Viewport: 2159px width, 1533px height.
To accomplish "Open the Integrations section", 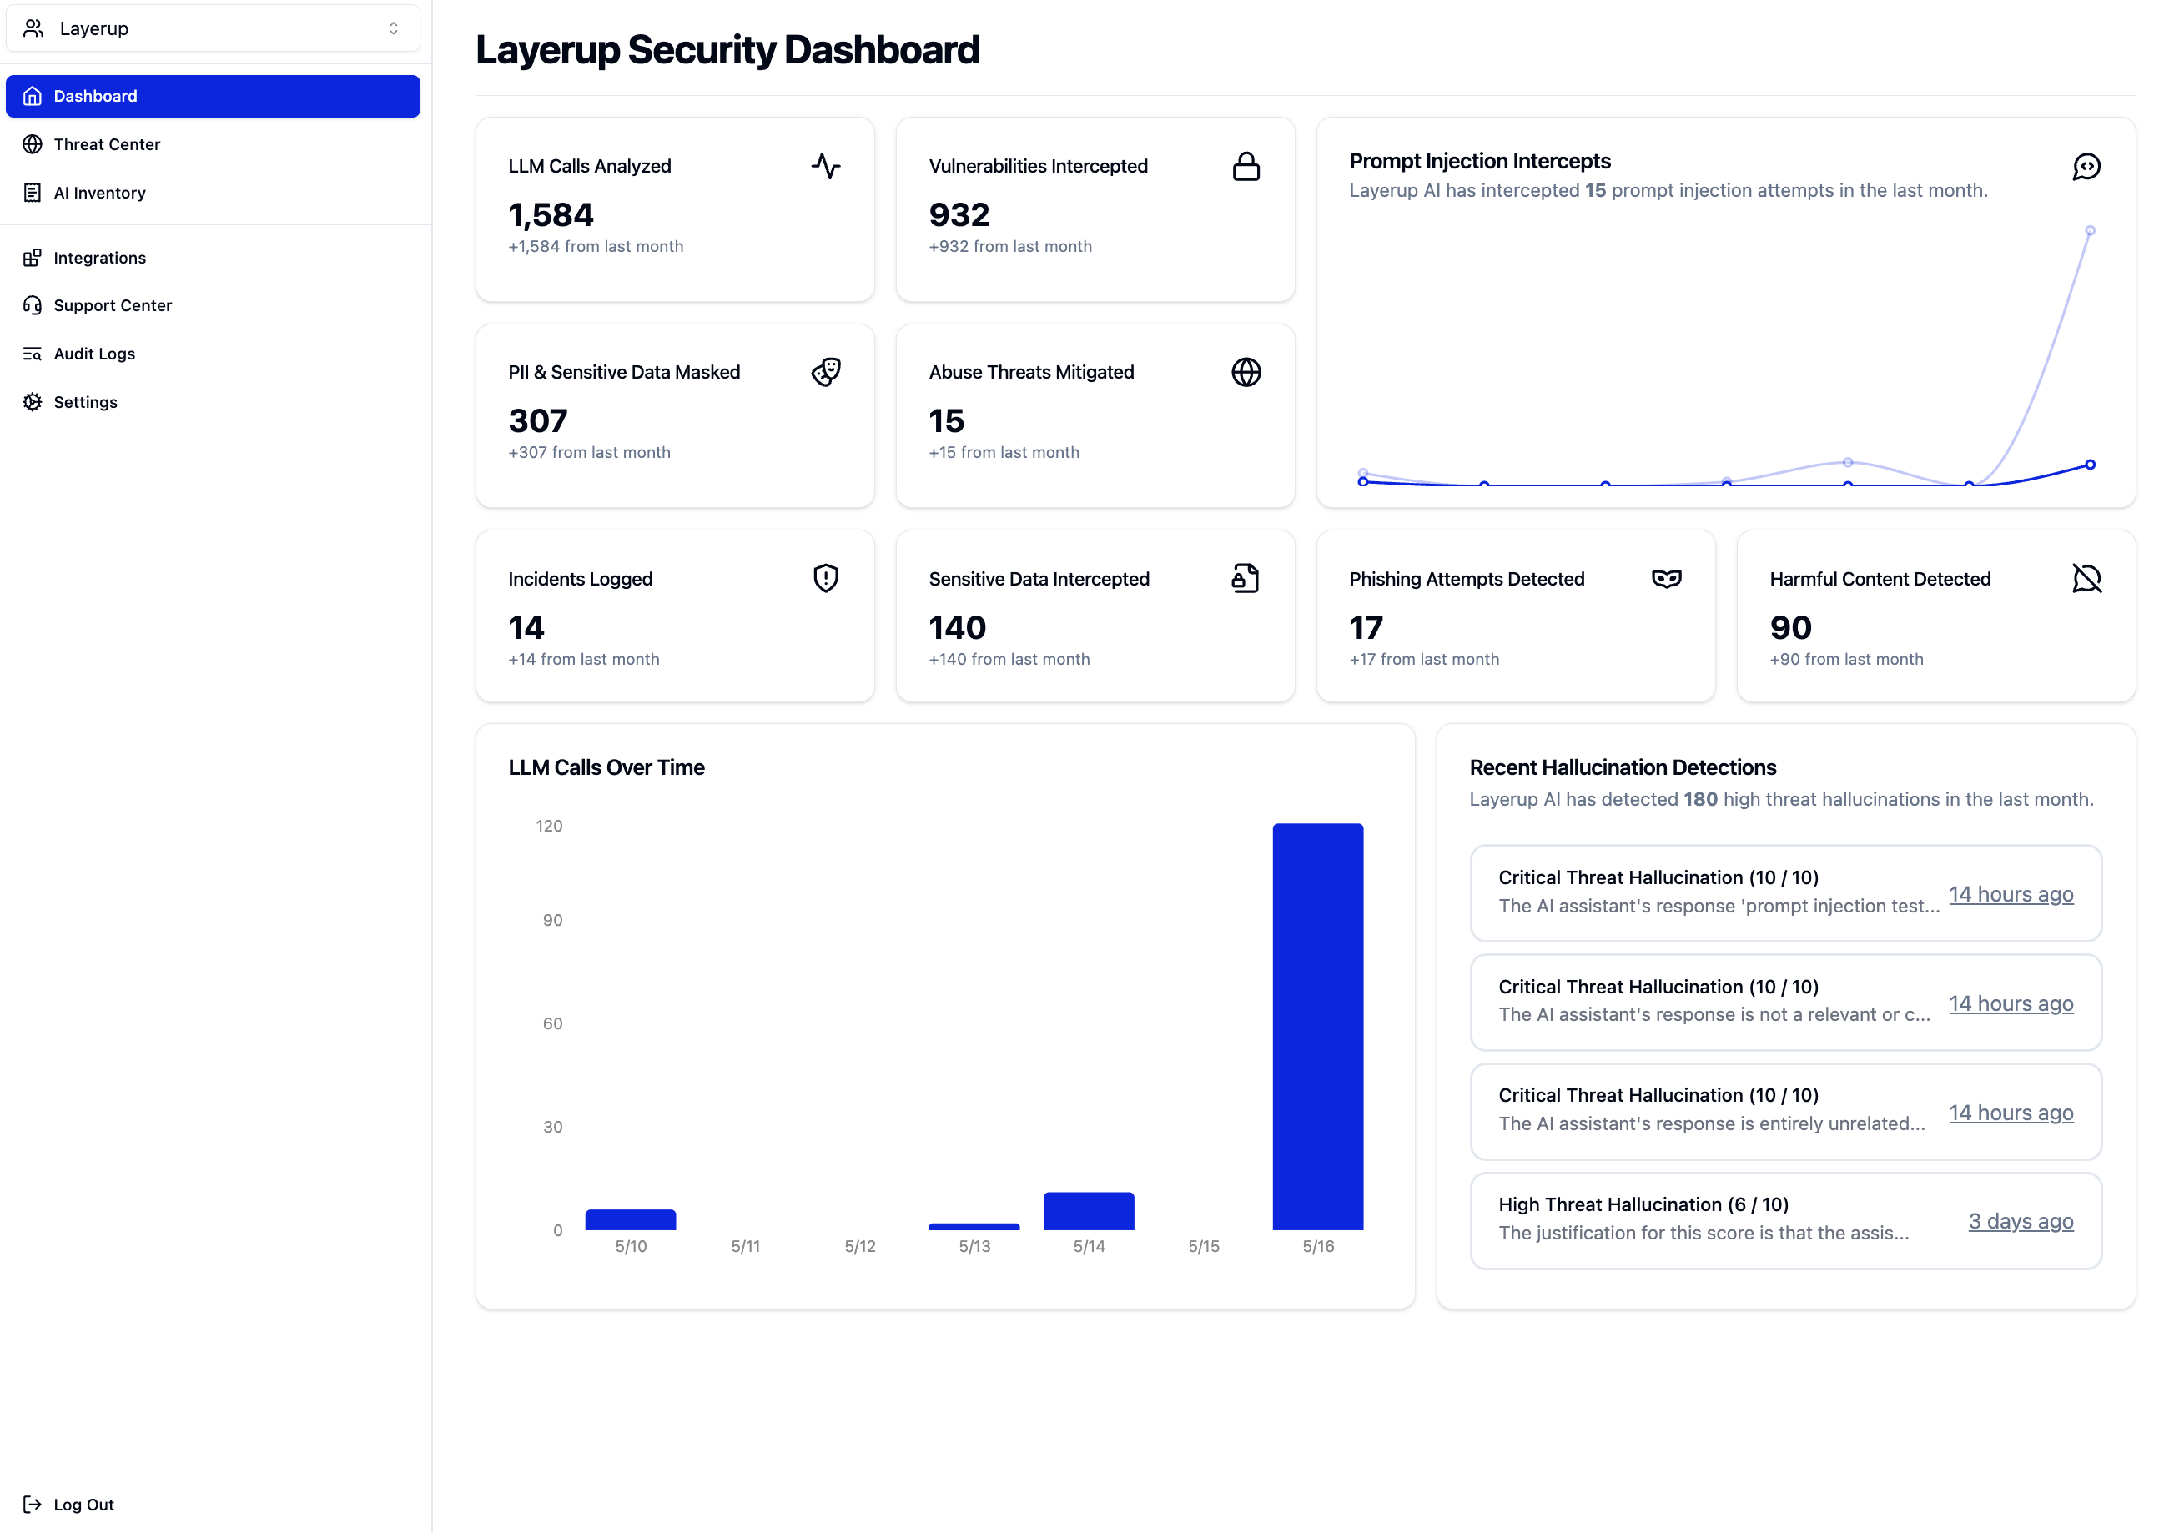I will [99, 258].
